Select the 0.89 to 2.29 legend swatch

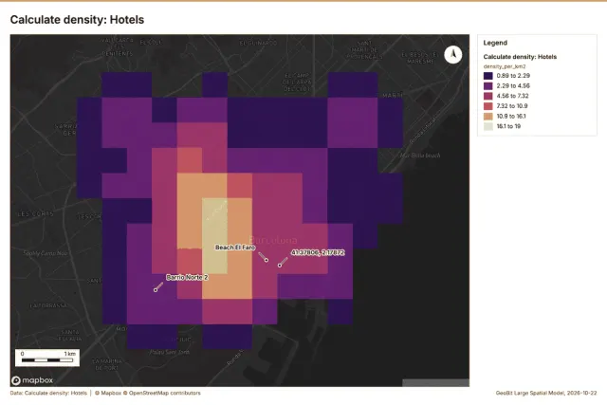tap(488, 76)
